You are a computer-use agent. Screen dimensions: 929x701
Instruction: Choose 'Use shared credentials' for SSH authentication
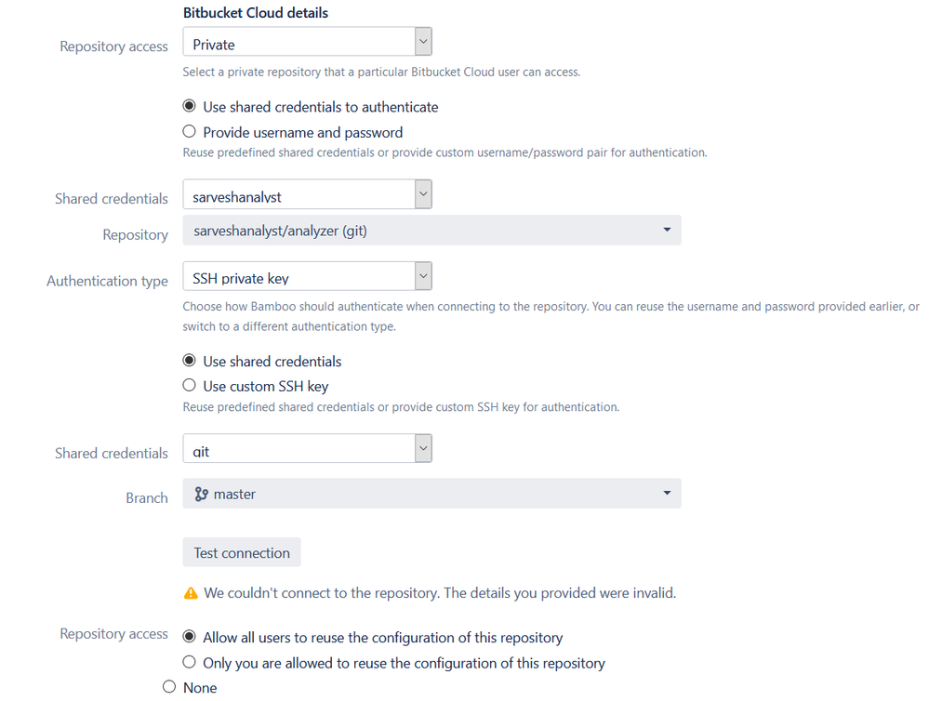(189, 361)
